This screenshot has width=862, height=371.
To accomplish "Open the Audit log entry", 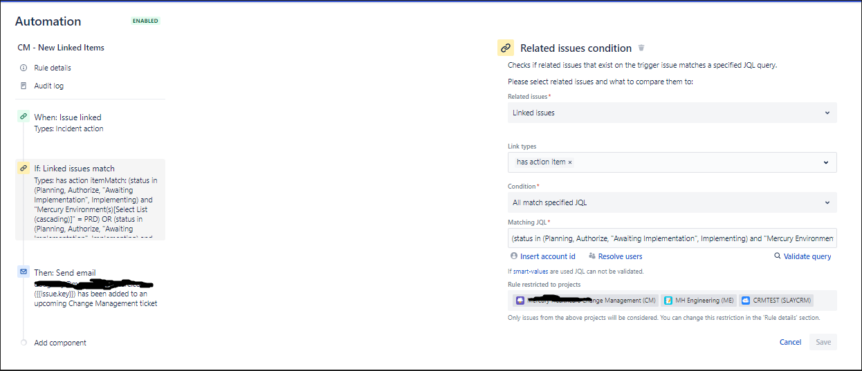I will 48,86.
